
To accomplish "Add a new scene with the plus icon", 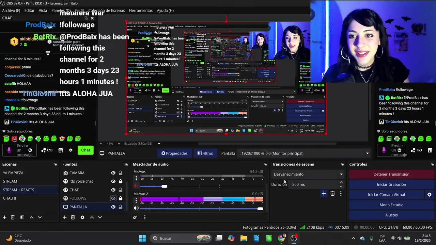I will coord(4,217).
